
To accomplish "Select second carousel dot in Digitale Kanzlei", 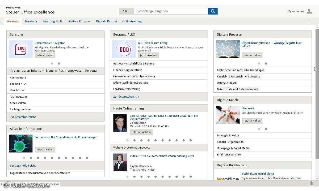I will [x=266, y=129].
